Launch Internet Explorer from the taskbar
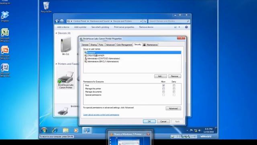The height and width of the screenshot is (145, 257). 55,130
